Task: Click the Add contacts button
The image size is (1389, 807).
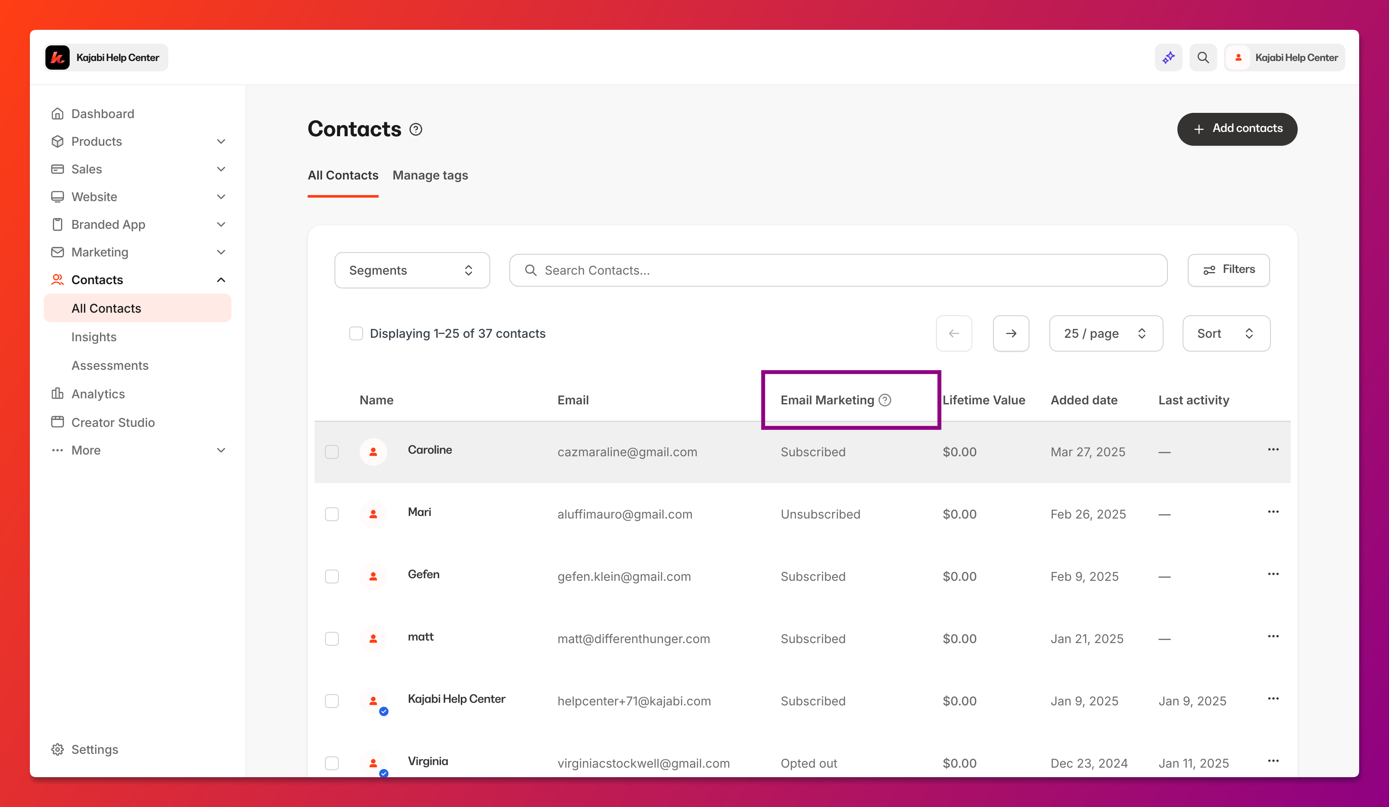Action: pos(1237,129)
